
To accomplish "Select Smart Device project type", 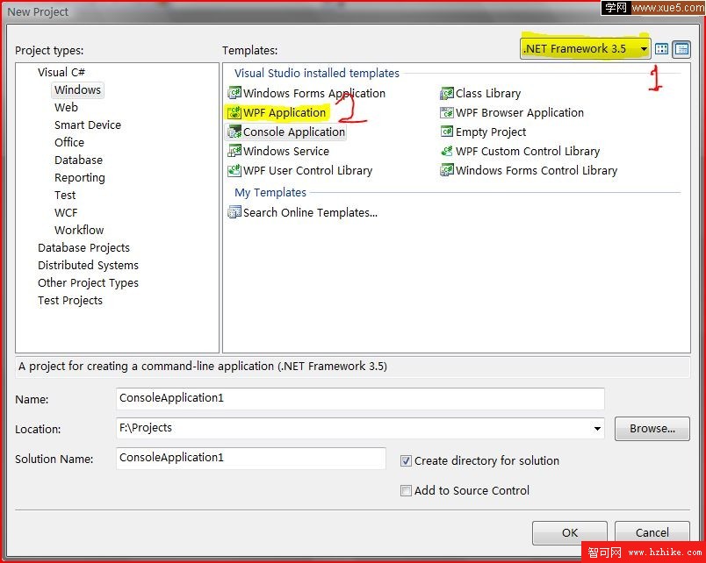I will tap(88, 125).
